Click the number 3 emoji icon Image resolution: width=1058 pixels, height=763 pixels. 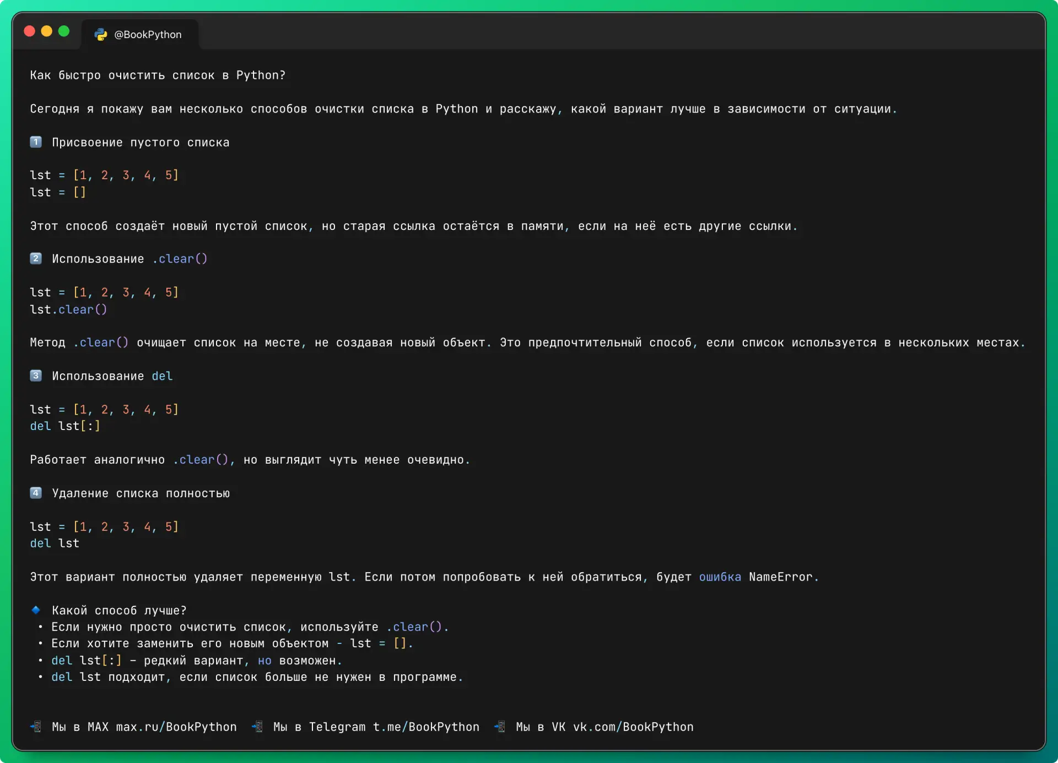(36, 375)
